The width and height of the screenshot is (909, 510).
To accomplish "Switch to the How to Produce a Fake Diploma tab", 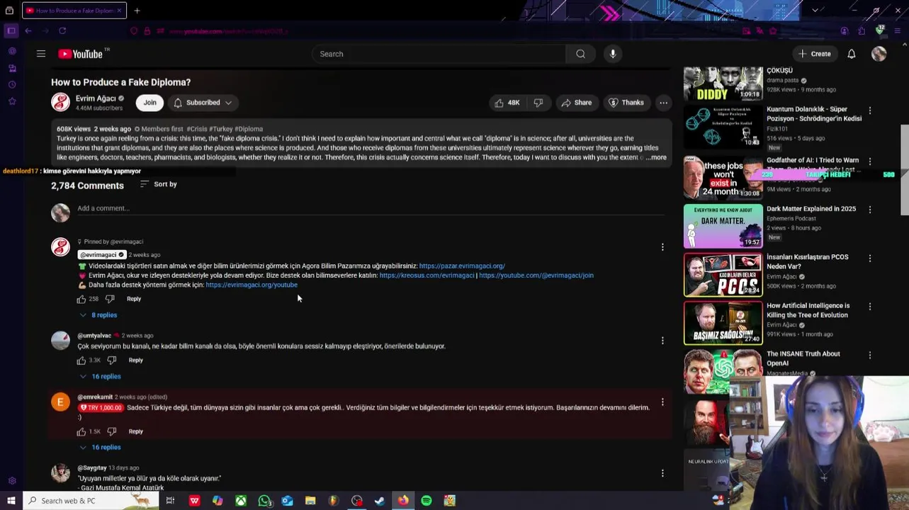I will pyautogui.click(x=74, y=11).
